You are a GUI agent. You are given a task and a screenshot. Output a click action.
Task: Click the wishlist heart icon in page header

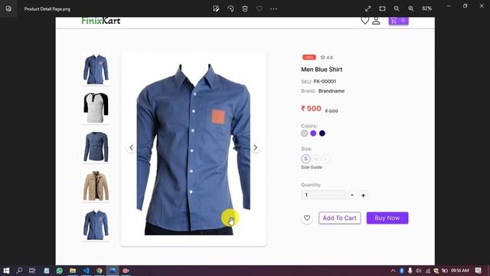tap(364, 21)
